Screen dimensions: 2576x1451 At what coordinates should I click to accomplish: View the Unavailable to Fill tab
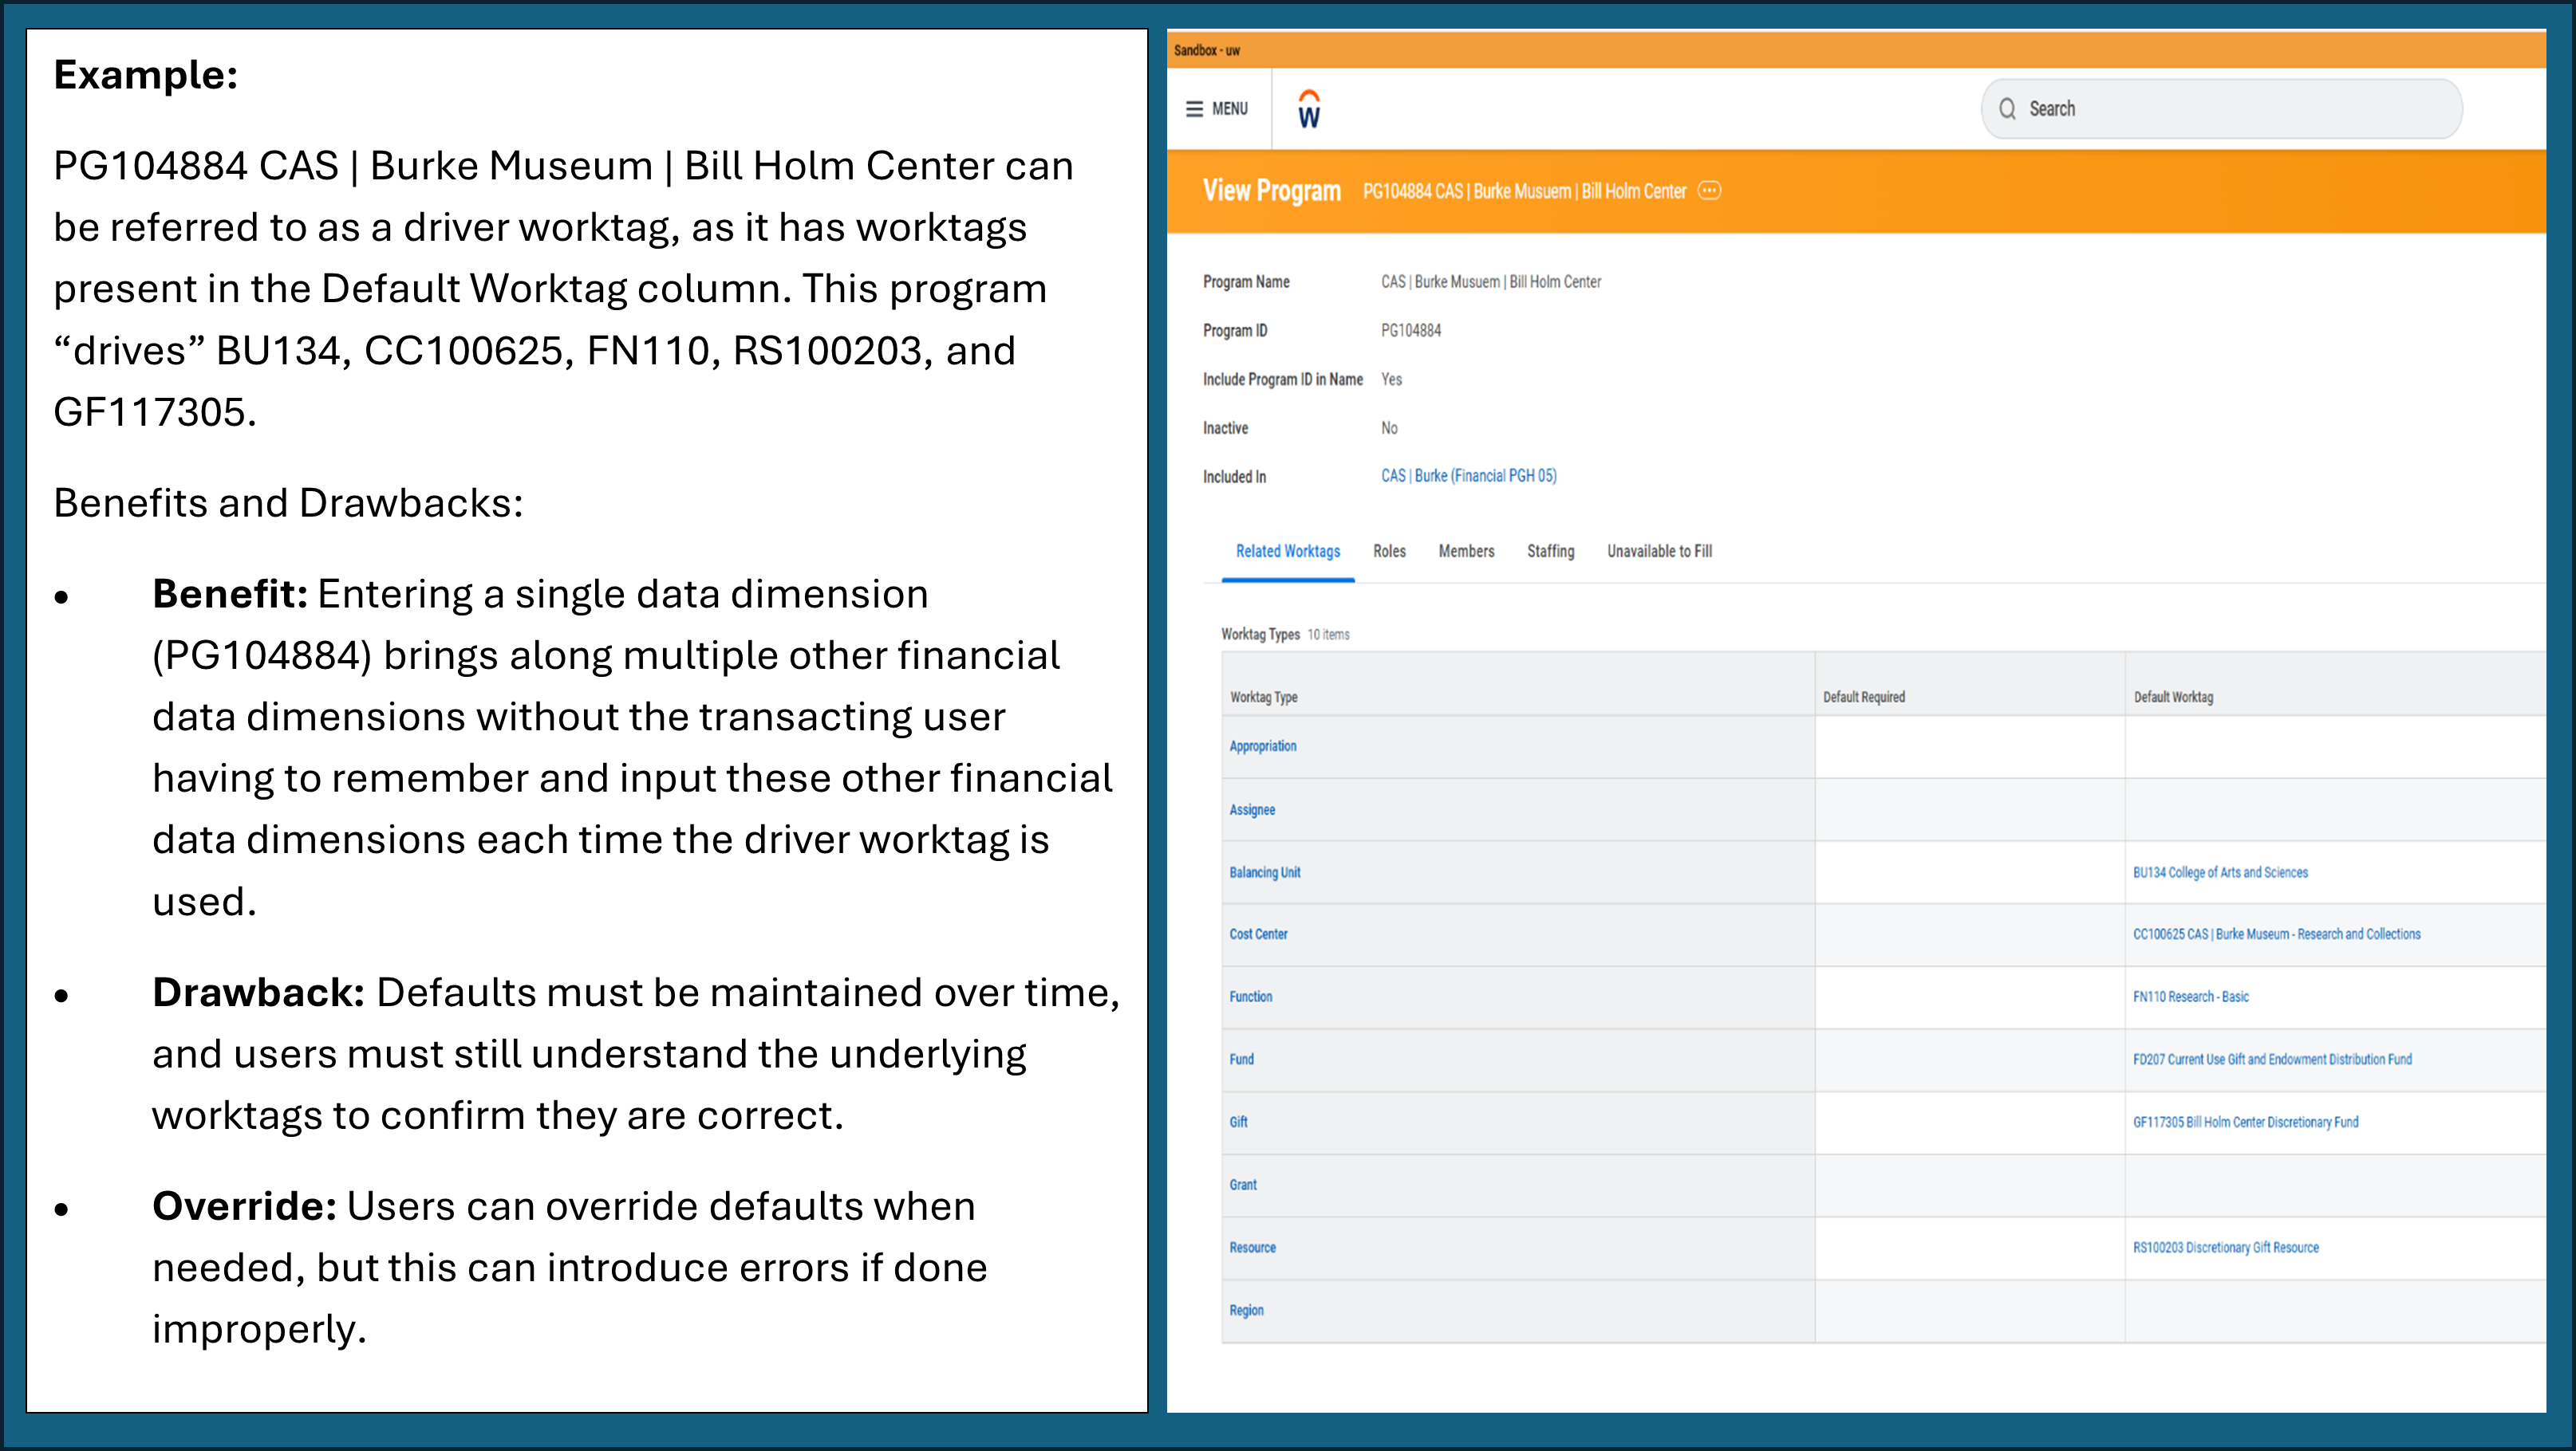1659,551
